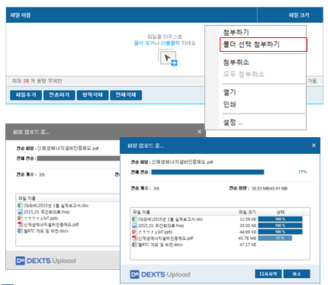Choose 열기 from the context menu
The height and width of the screenshot is (285, 328).
pos(230,92)
